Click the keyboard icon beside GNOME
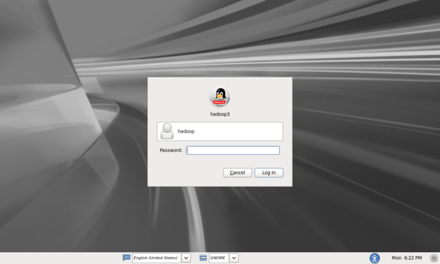This screenshot has height=264, width=440. (203, 258)
